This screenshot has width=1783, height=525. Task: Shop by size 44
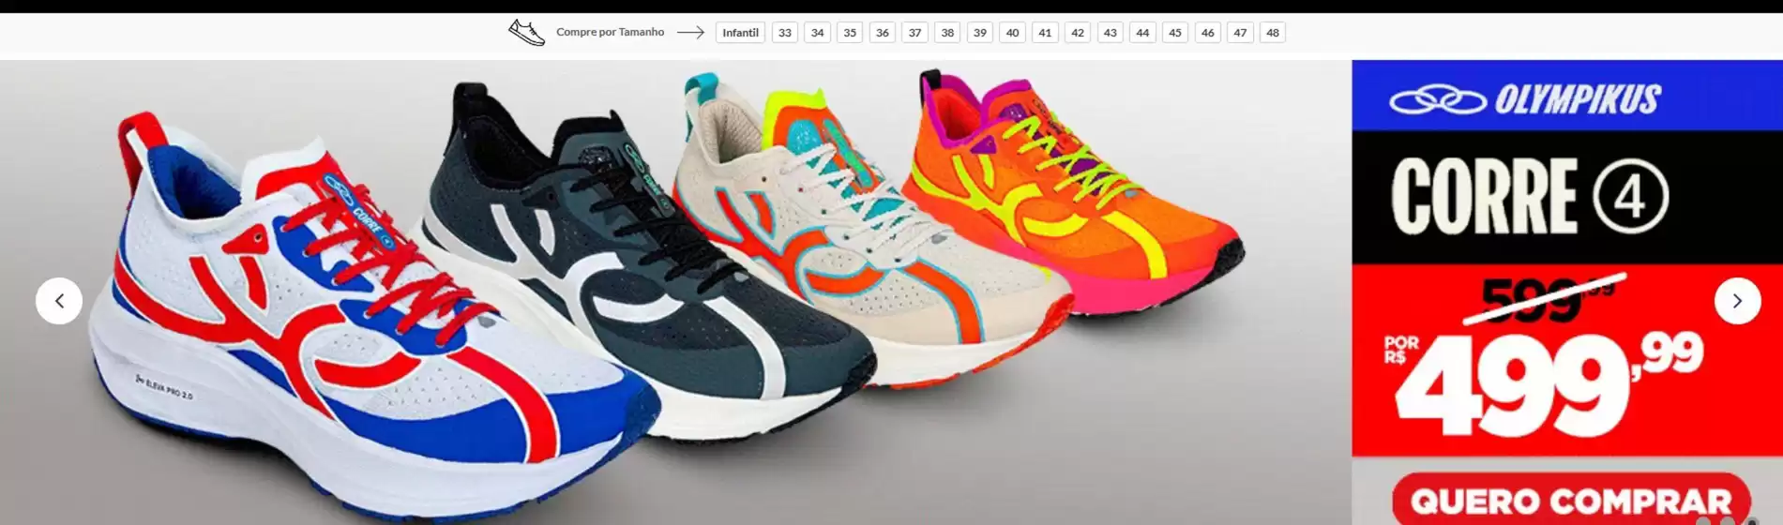click(1142, 33)
